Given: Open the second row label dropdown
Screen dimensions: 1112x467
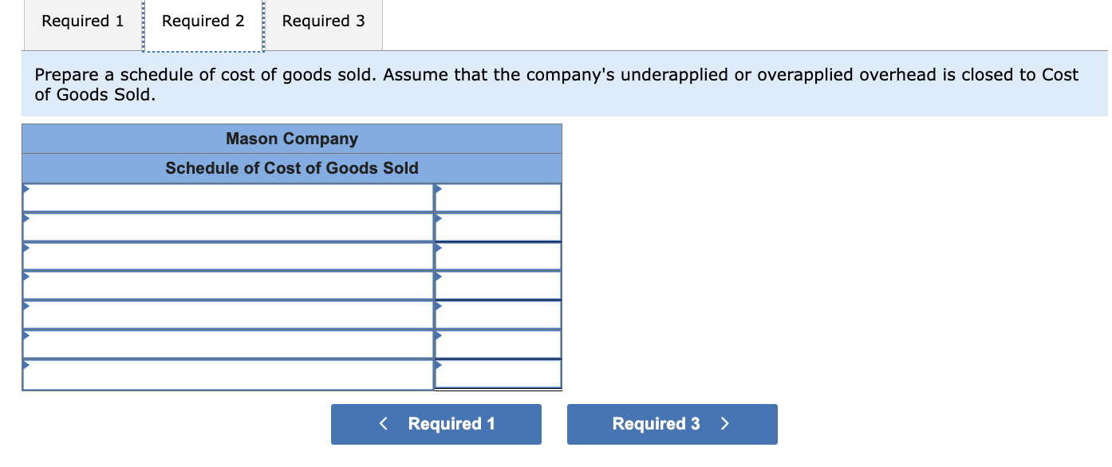Looking at the screenshot, I should (229, 226).
